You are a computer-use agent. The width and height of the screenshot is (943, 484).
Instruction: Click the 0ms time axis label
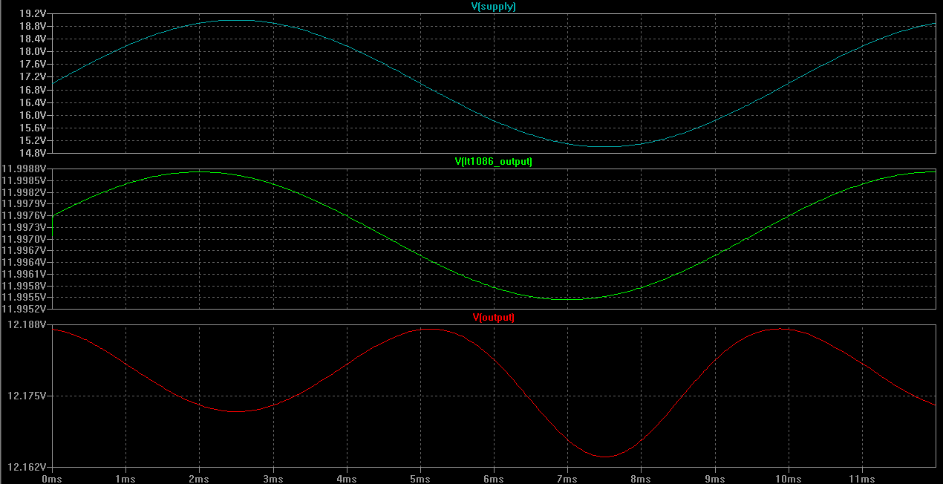pyautogui.click(x=52, y=479)
